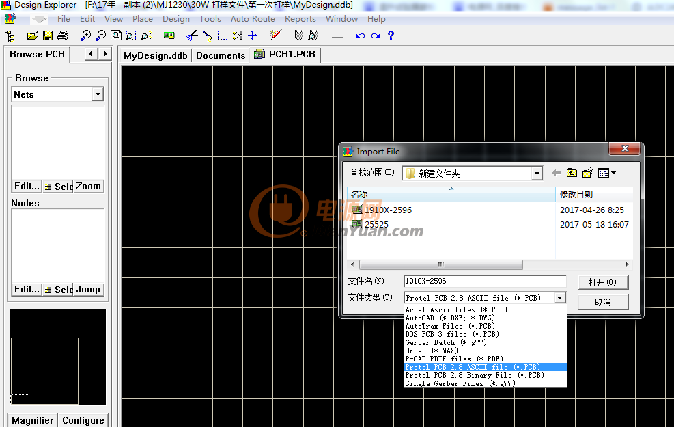Open the Place menu
This screenshot has width=674, height=427.
click(x=142, y=19)
